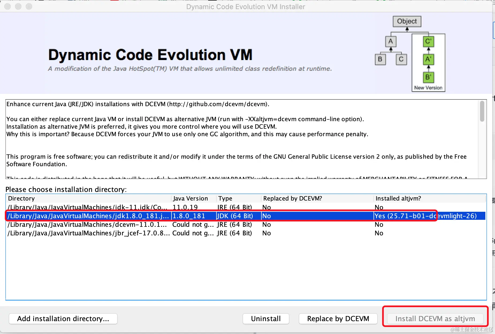Click the Java Version column header
The width and height of the screenshot is (495, 334).
tap(194, 198)
